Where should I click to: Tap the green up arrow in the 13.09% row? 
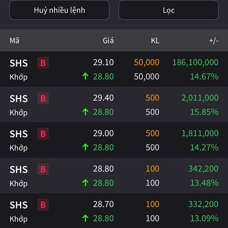click(x=85, y=218)
